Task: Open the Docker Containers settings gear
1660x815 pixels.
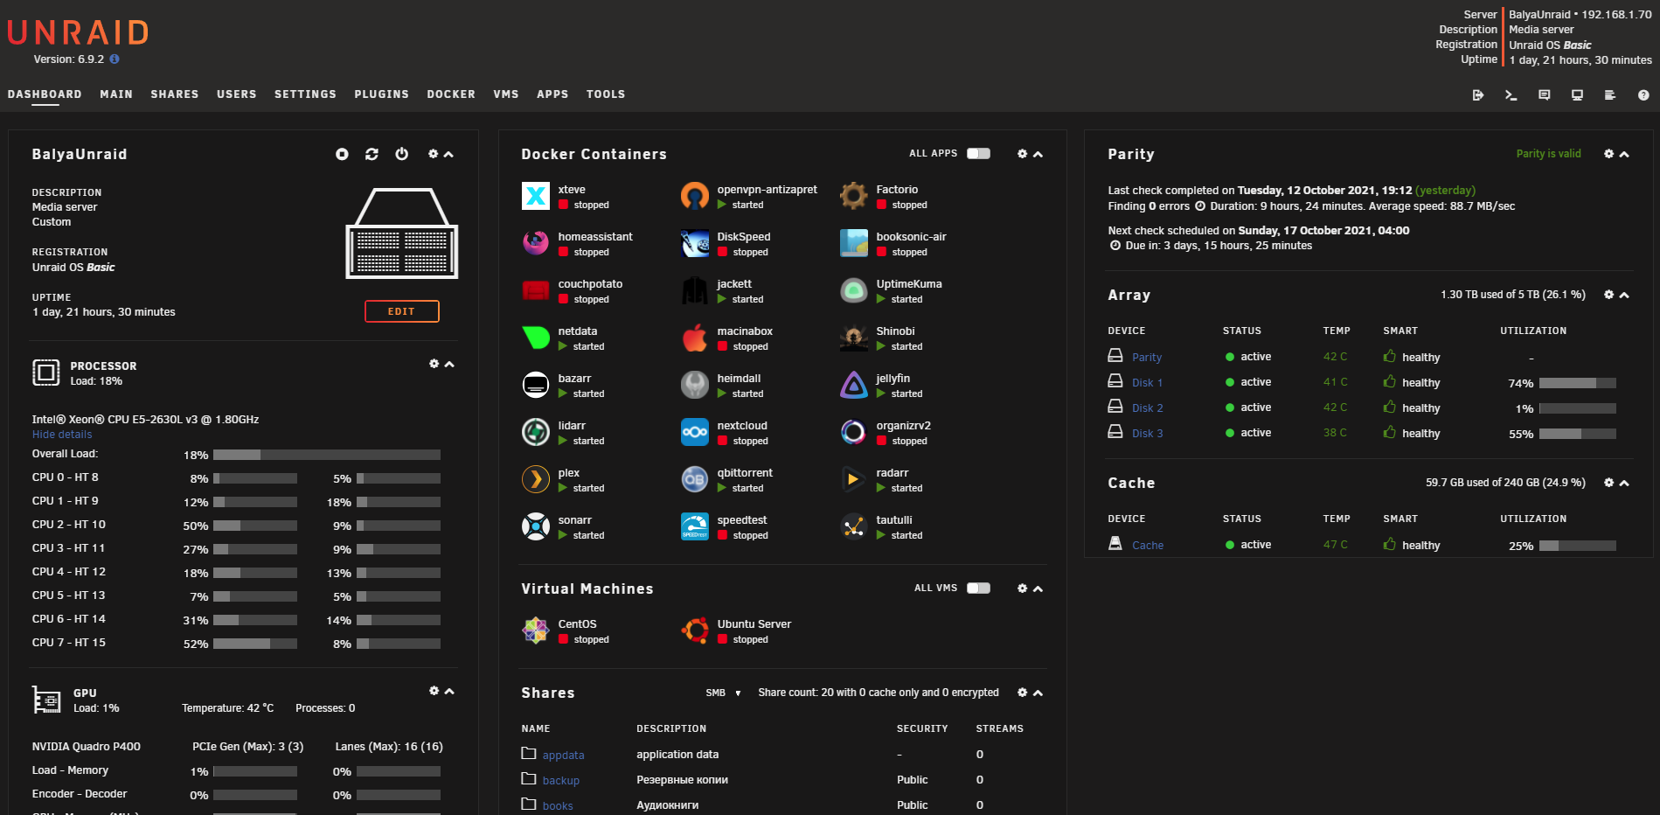Action: [1022, 154]
